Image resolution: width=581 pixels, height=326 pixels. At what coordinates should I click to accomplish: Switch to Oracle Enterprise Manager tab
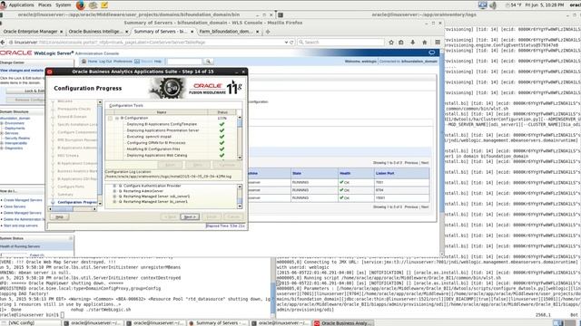pyautogui.click(x=30, y=32)
